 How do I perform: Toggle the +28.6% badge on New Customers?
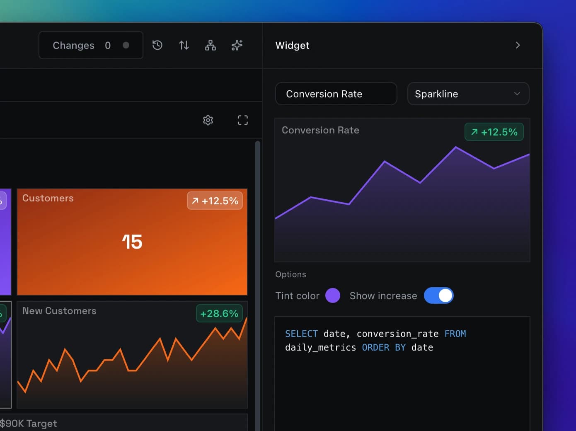(x=219, y=314)
